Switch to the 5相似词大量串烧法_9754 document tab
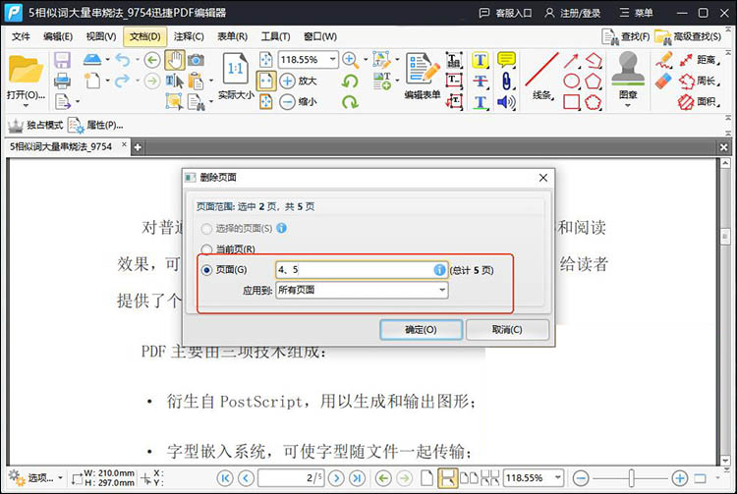This screenshot has height=494, width=737. (x=61, y=146)
